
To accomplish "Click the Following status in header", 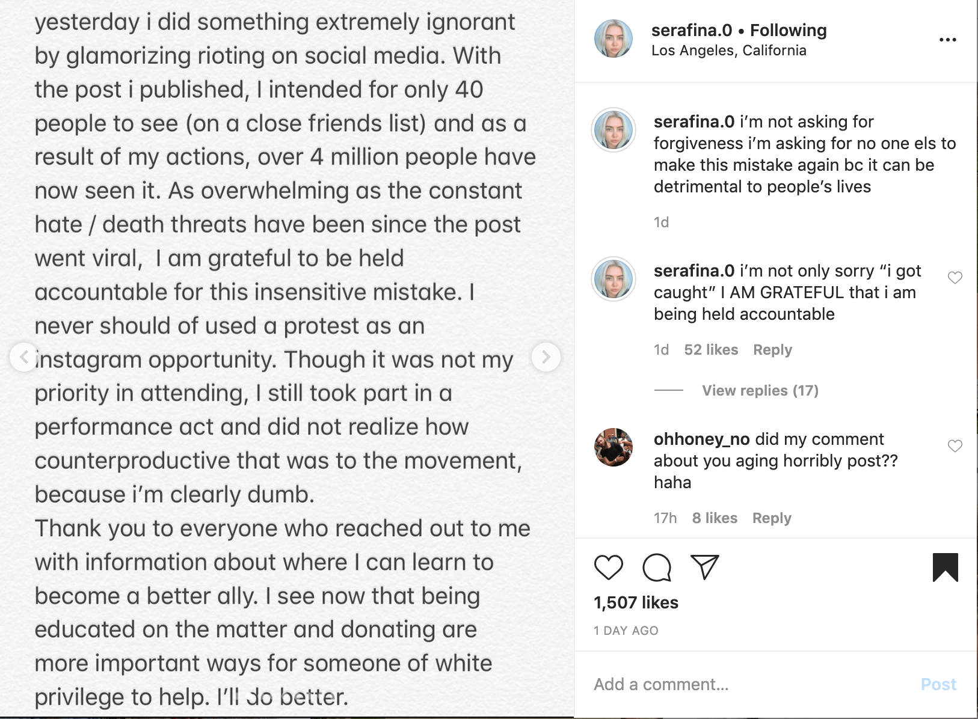I will [x=788, y=30].
